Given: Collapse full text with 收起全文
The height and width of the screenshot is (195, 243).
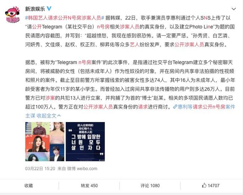Looking at the screenshot, I should [x=46, y=116].
